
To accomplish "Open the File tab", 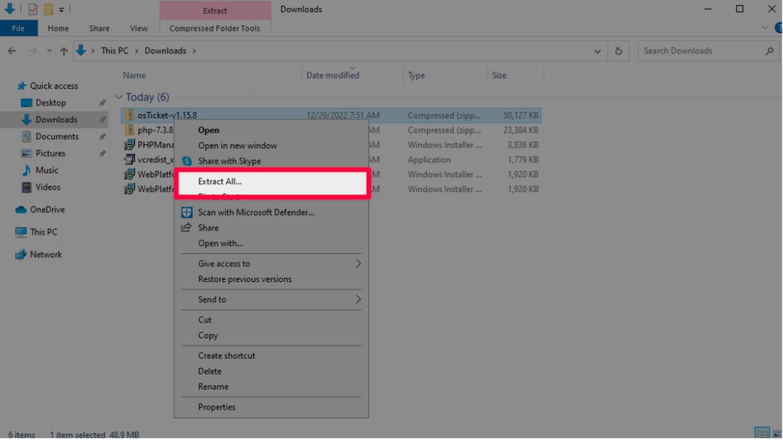I will pos(19,28).
